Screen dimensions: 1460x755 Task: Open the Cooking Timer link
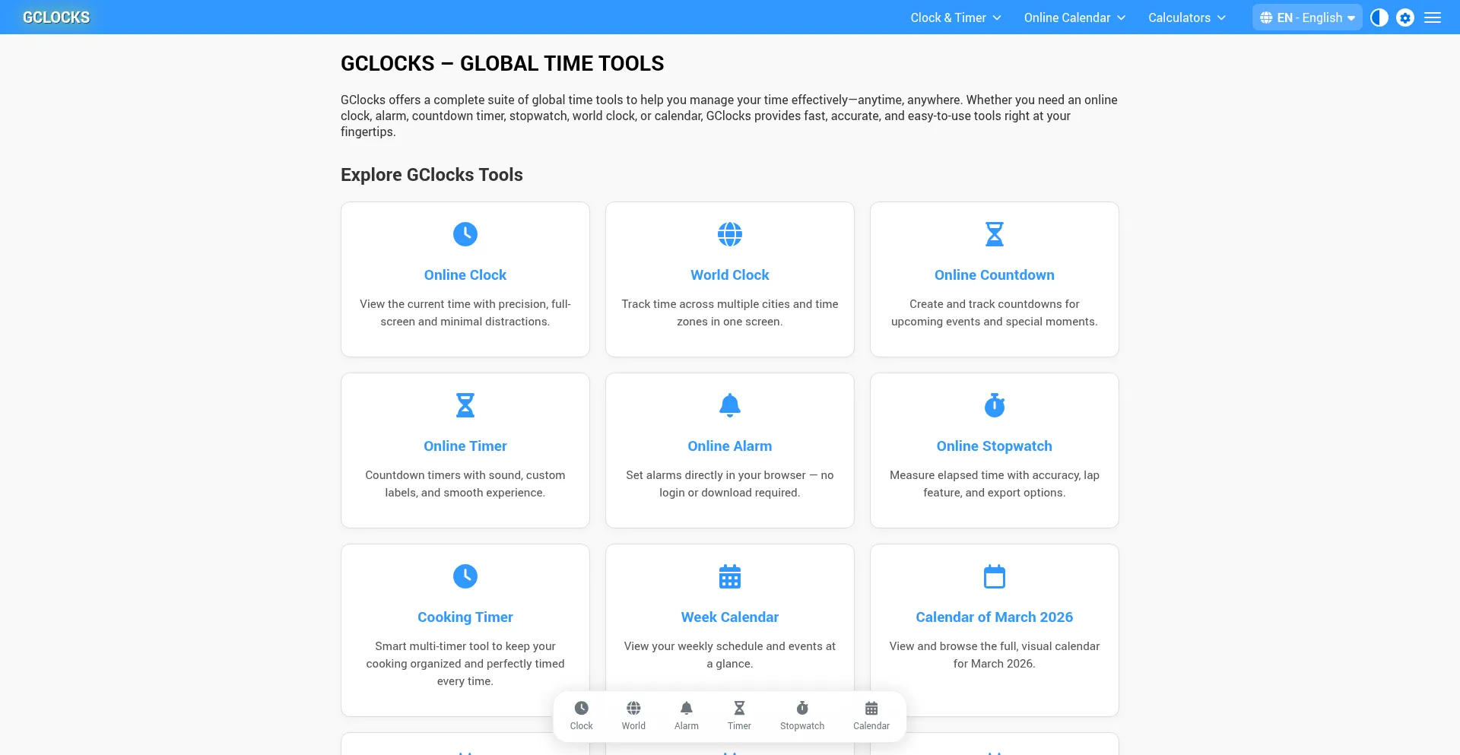point(465,617)
